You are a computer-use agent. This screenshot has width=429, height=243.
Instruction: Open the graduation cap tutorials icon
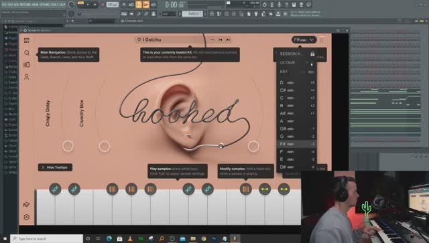(x=26, y=204)
